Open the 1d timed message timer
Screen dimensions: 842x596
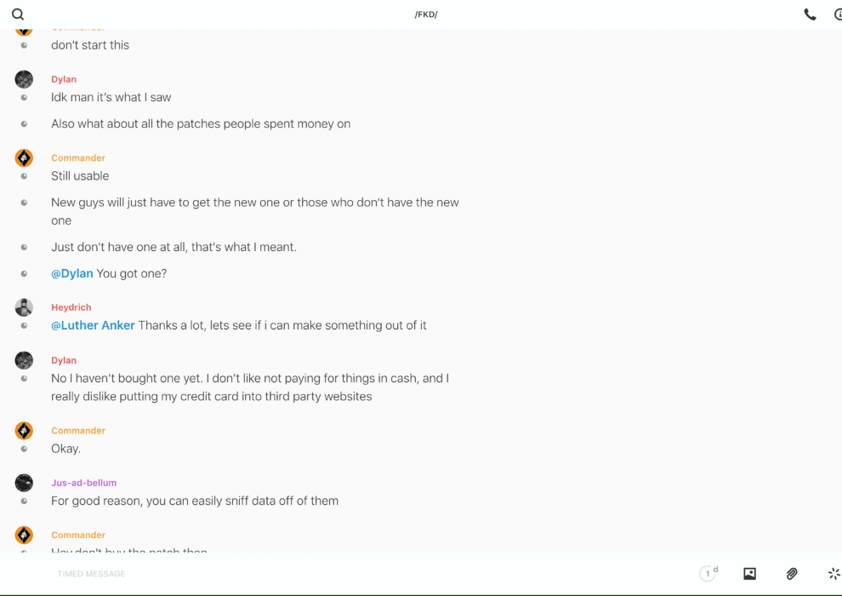(708, 574)
